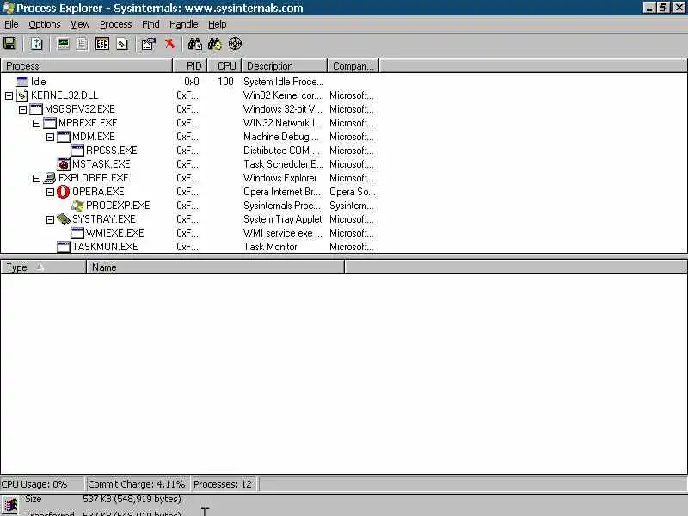Click the Idle CPU value 100
Screen dimensions: 688x516
pos(225,82)
